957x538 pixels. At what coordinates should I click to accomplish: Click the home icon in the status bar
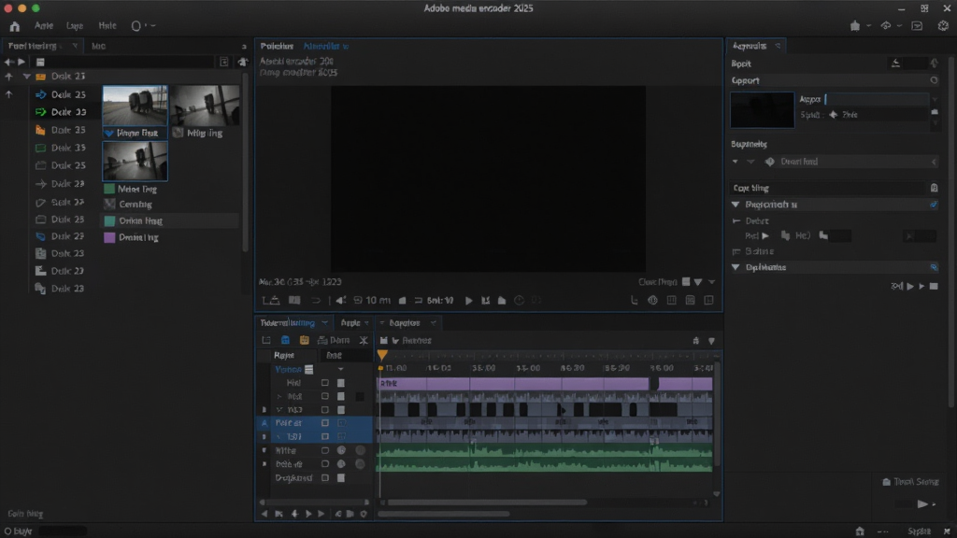[860, 531]
